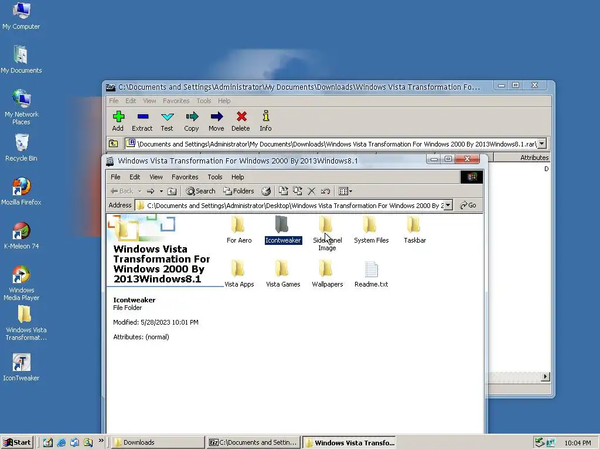Click the Start button
Image resolution: width=600 pixels, height=450 pixels.
click(x=17, y=442)
